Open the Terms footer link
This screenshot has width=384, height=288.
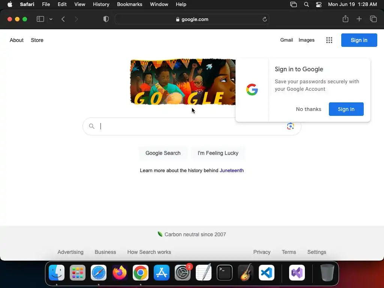coord(289,252)
